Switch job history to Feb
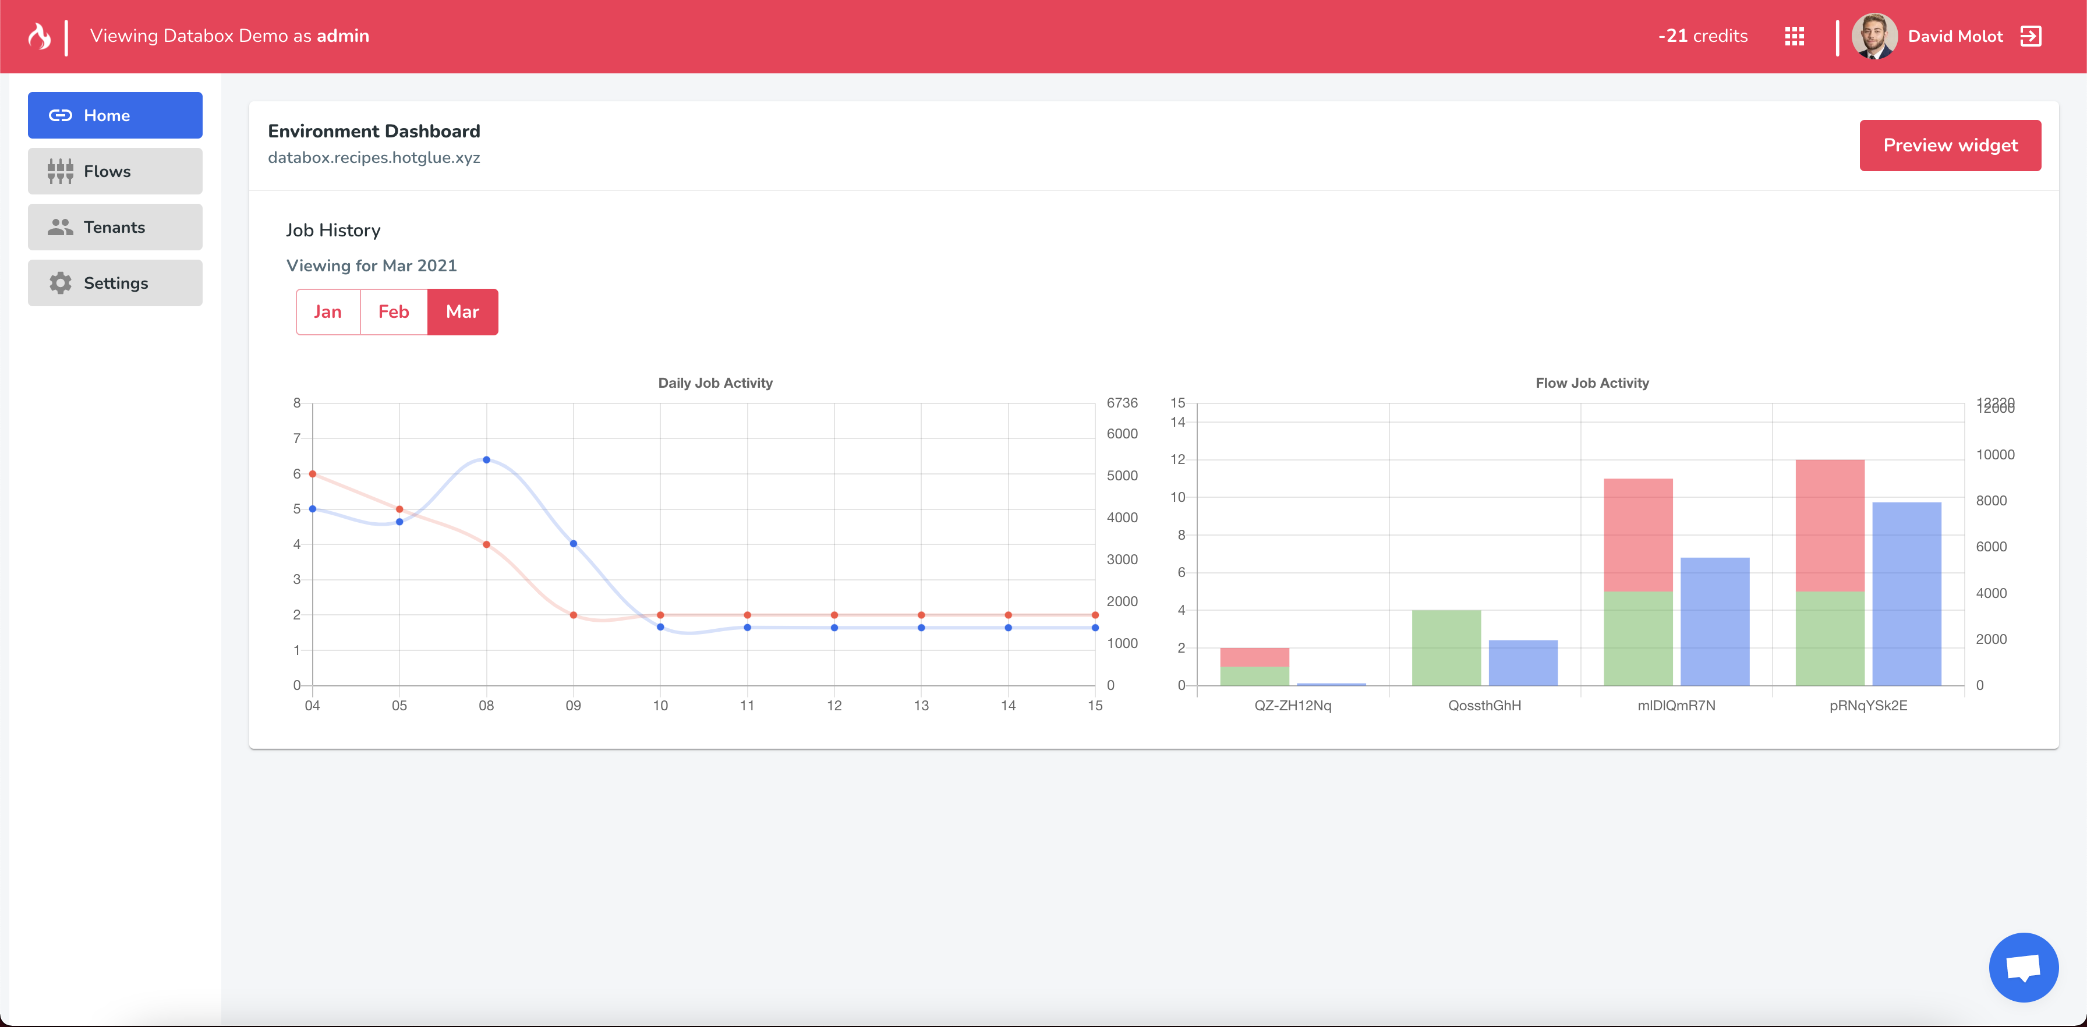The height and width of the screenshot is (1027, 2087). [x=393, y=312]
